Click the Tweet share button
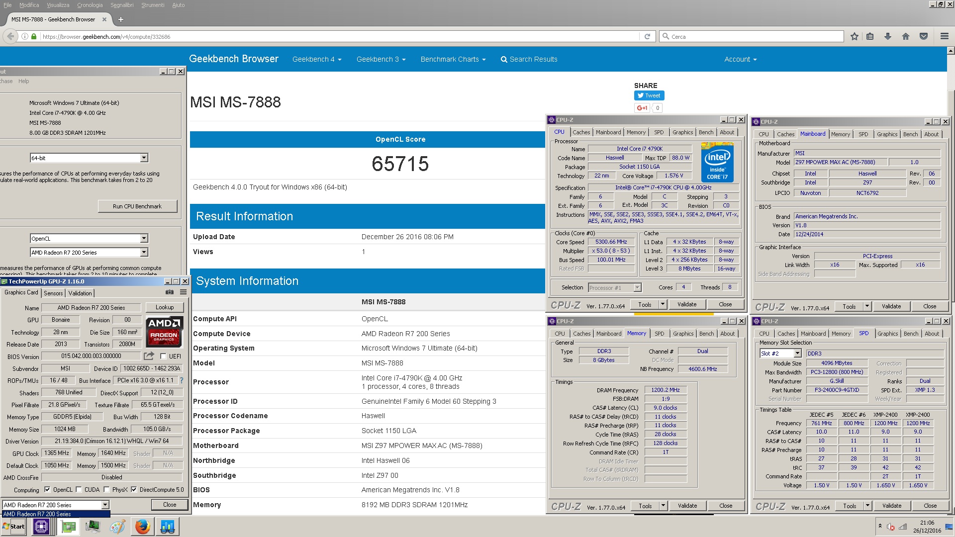The width and height of the screenshot is (955, 537). 649,95
